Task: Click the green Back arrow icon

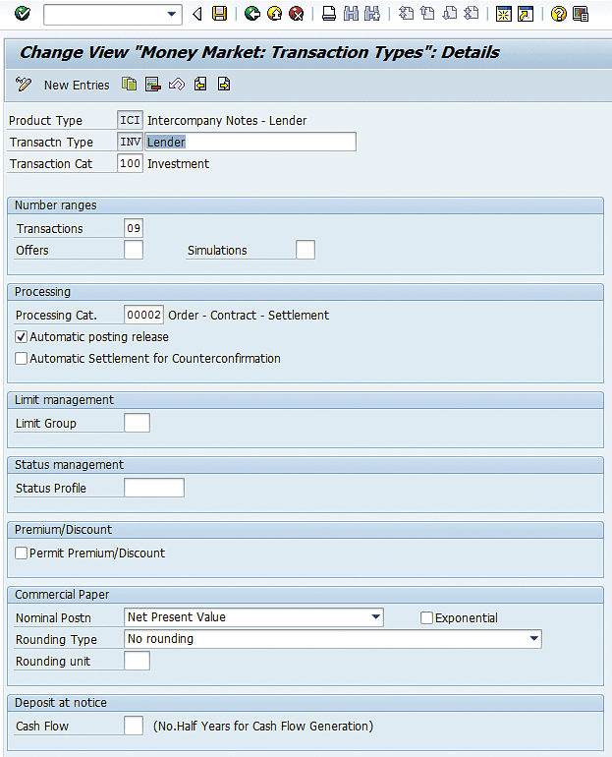Action: [252, 14]
